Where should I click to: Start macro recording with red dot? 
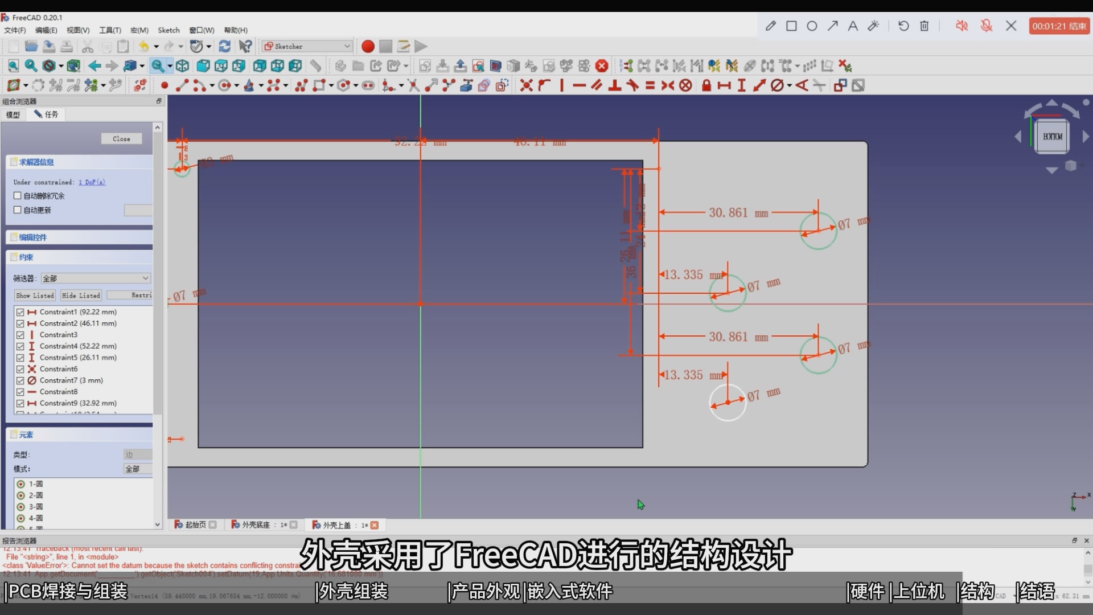(x=368, y=47)
